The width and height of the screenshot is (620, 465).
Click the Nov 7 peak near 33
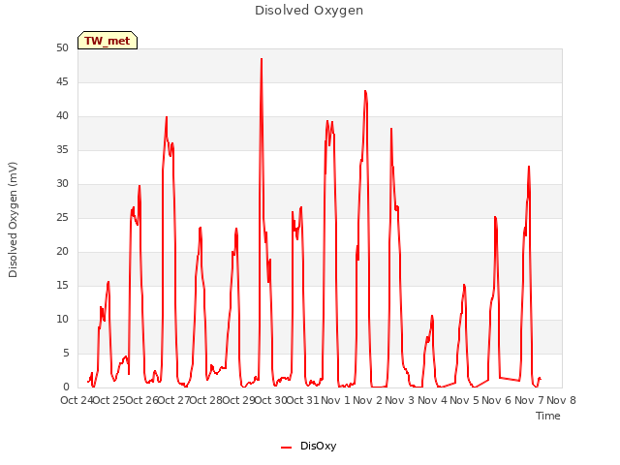529,167
